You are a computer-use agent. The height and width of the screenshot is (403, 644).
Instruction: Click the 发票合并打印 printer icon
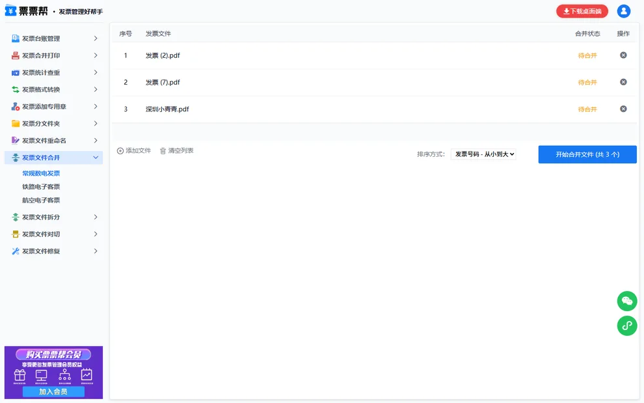click(16, 55)
